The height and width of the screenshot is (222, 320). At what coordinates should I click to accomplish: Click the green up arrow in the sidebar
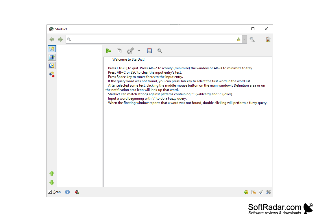52,173
